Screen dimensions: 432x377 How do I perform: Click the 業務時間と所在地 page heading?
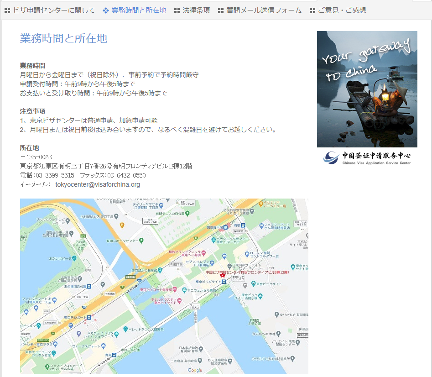(x=64, y=38)
